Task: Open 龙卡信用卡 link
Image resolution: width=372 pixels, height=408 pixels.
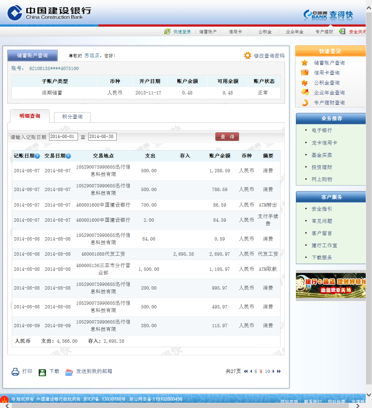Action: tap(324, 143)
